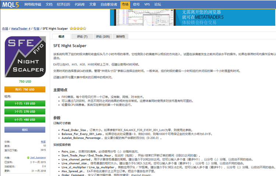Click the 模拟 demo button

25,130
